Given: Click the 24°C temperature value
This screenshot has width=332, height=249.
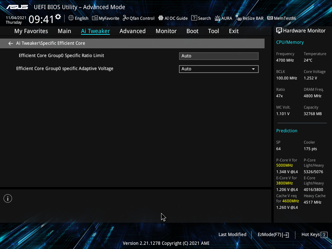Looking at the screenshot, I should point(308,60).
